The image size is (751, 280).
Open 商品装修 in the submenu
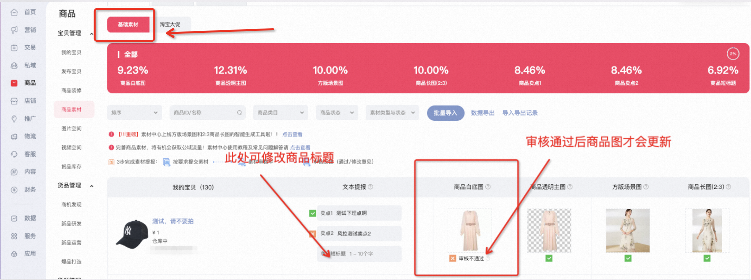point(71,90)
